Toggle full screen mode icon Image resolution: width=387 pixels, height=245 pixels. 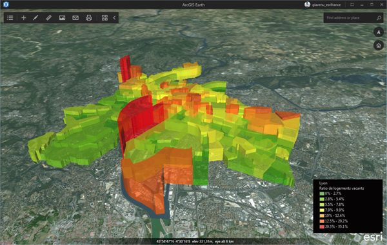[352, 5]
